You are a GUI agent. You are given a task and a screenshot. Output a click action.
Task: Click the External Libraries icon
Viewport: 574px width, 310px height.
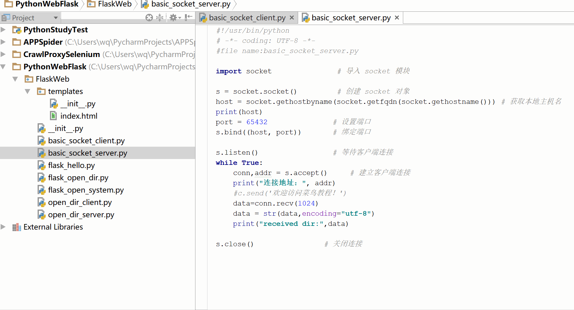point(17,227)
